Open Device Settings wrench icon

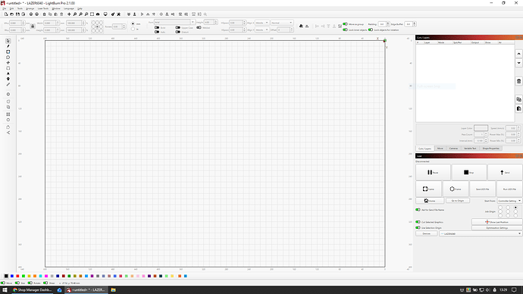[118, 14]
